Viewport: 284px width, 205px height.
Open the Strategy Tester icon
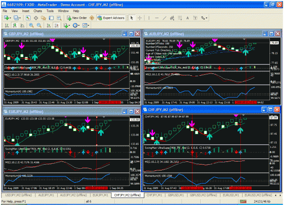point(59,18)
